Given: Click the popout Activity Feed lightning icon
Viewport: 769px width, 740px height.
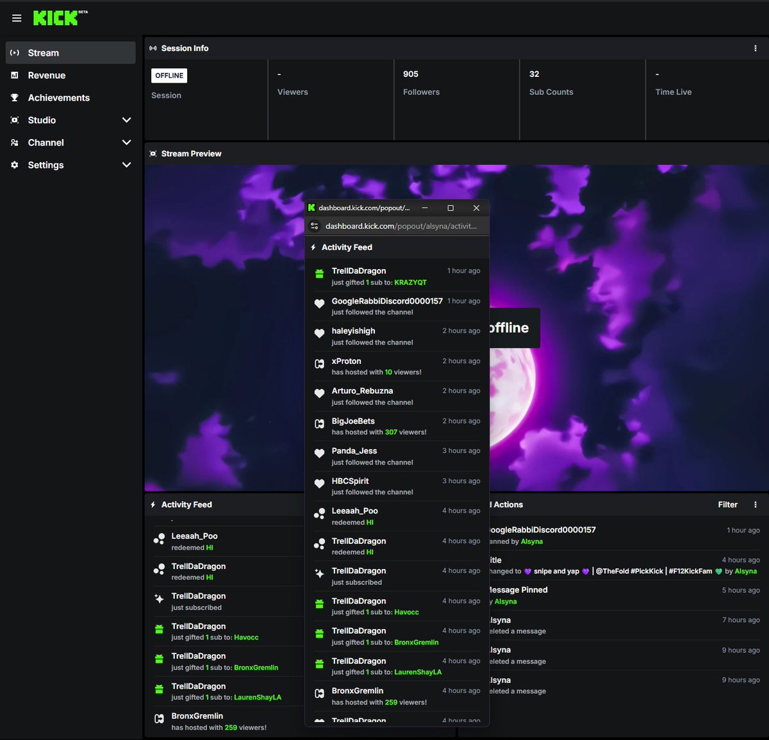Looking at the screenshot, I should (x=313, y=247).
